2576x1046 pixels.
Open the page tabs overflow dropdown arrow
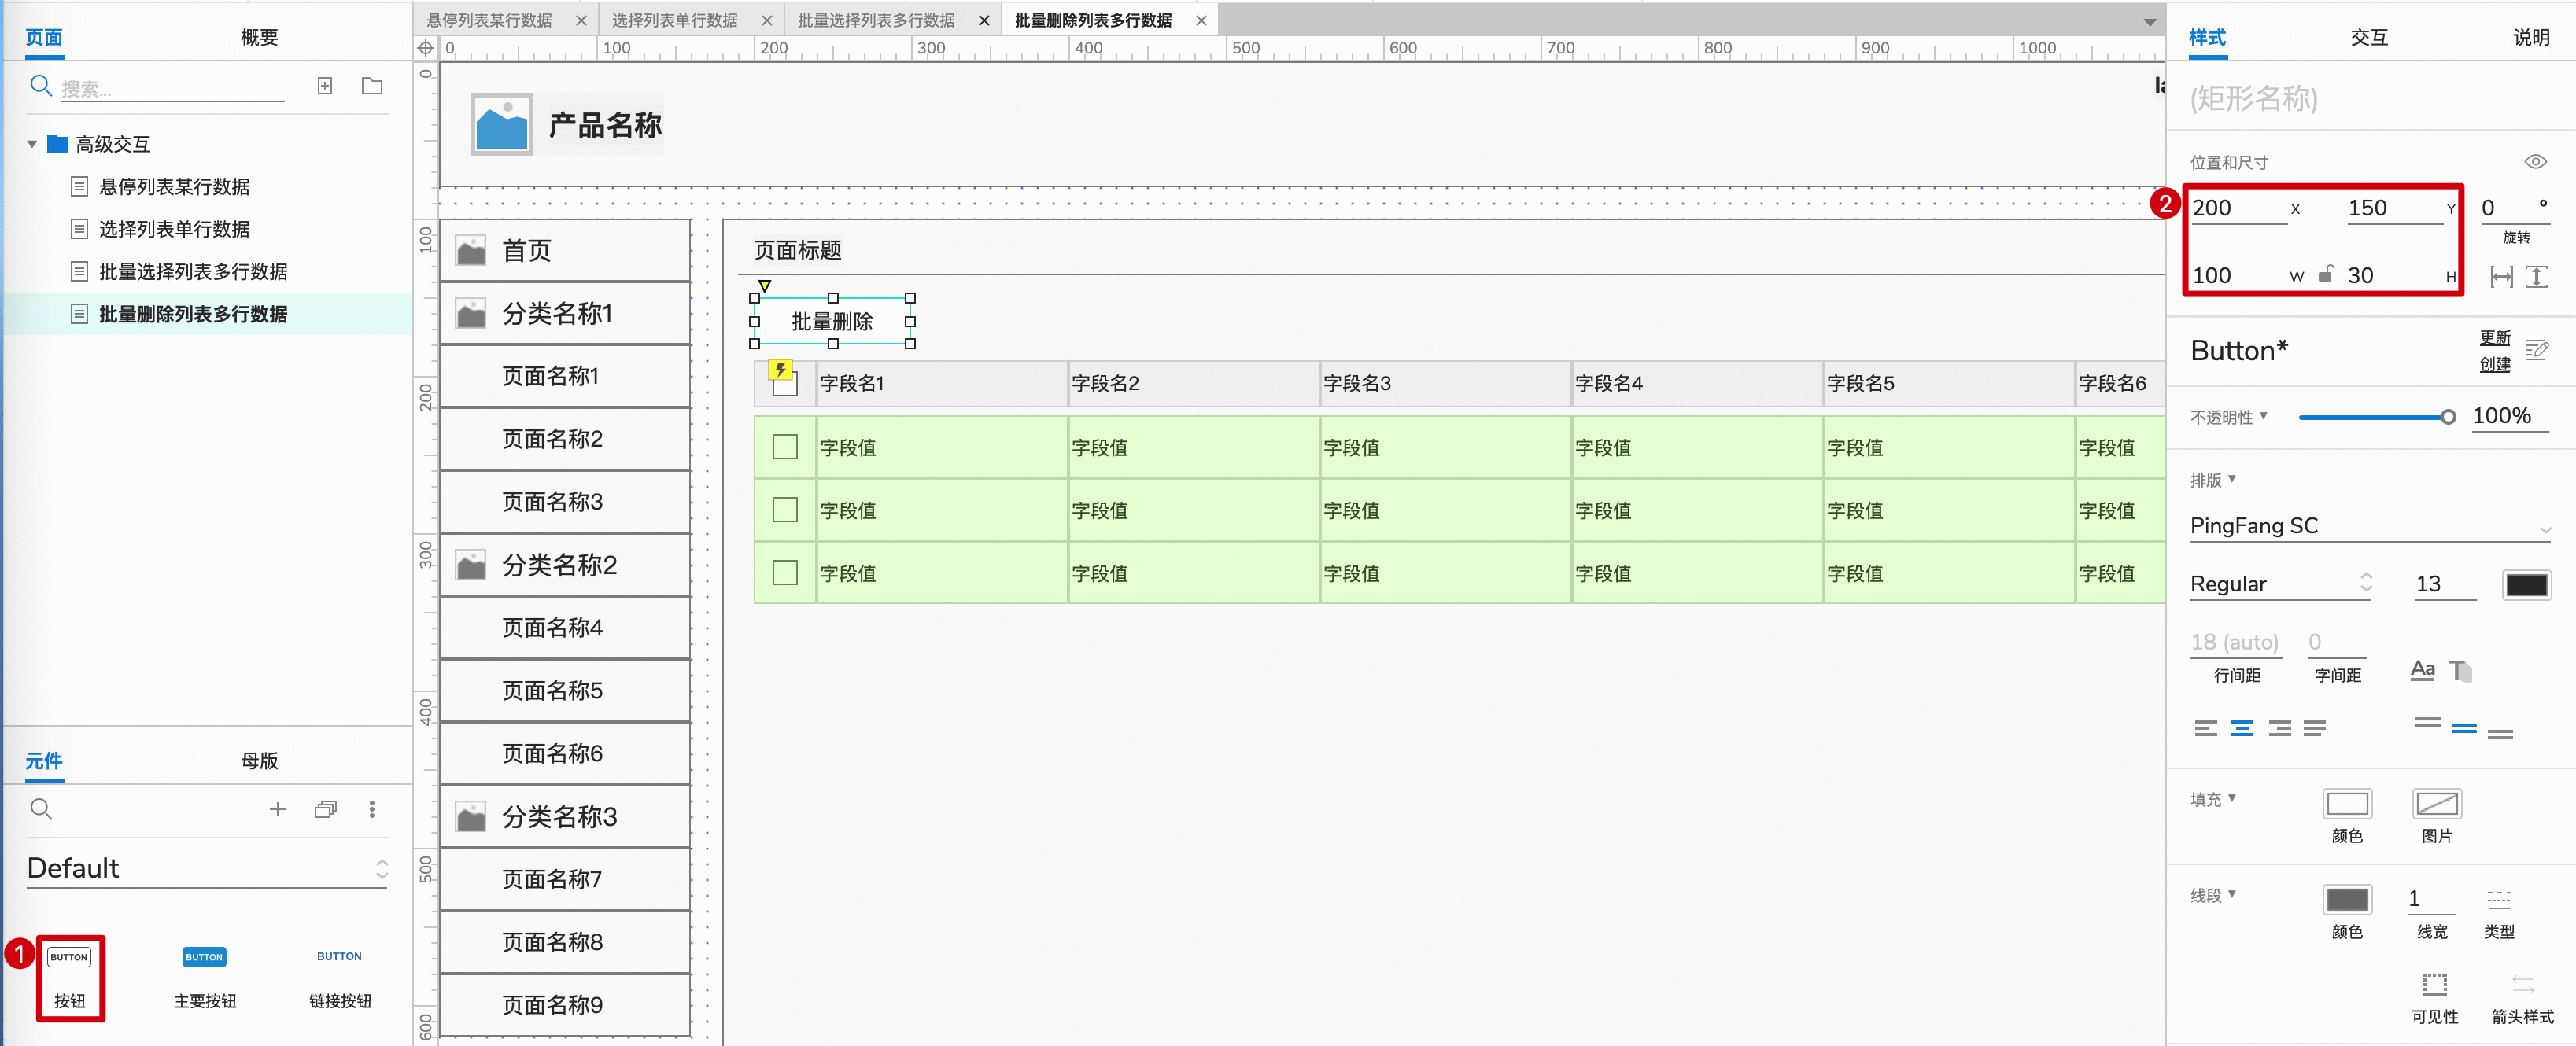[2149, 22]
